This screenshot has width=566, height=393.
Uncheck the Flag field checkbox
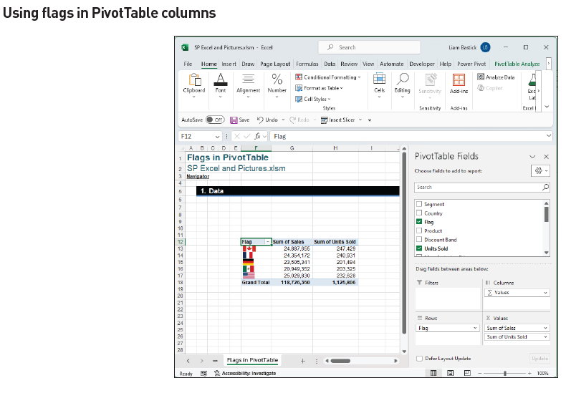point(419,222)
